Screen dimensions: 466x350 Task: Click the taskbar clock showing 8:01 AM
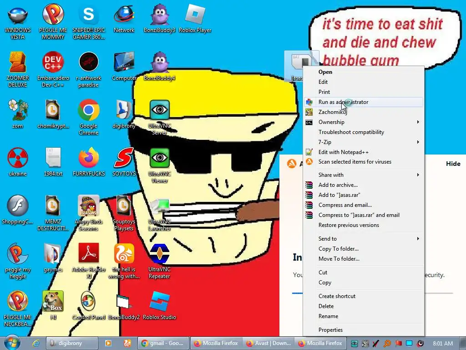tap(442, 343)
